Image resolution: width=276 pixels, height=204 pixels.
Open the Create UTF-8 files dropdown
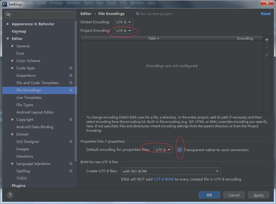[x=171, y=171]
